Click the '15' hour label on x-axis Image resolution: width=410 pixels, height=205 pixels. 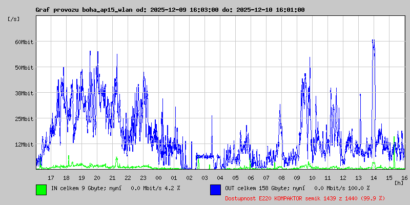point(389,178)
